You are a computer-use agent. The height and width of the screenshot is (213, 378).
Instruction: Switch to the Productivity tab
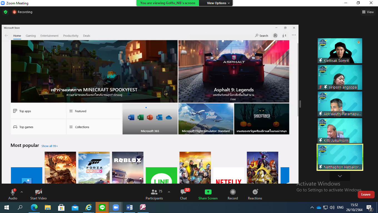coord(71,35)
